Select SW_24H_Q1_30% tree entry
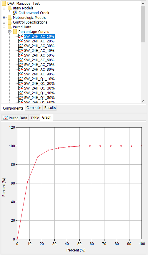 point(39,88)
